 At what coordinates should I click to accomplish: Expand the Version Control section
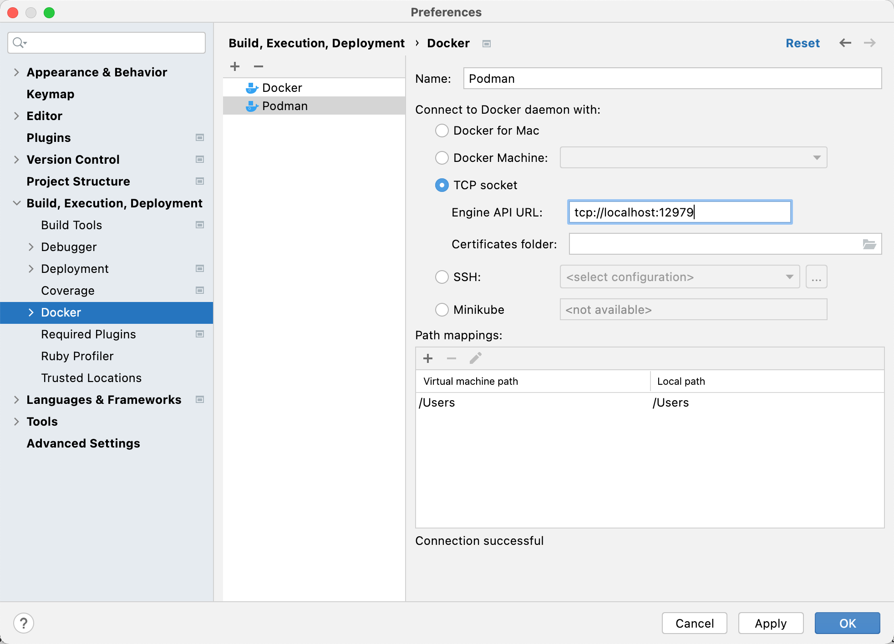click(x=16, y=159)
